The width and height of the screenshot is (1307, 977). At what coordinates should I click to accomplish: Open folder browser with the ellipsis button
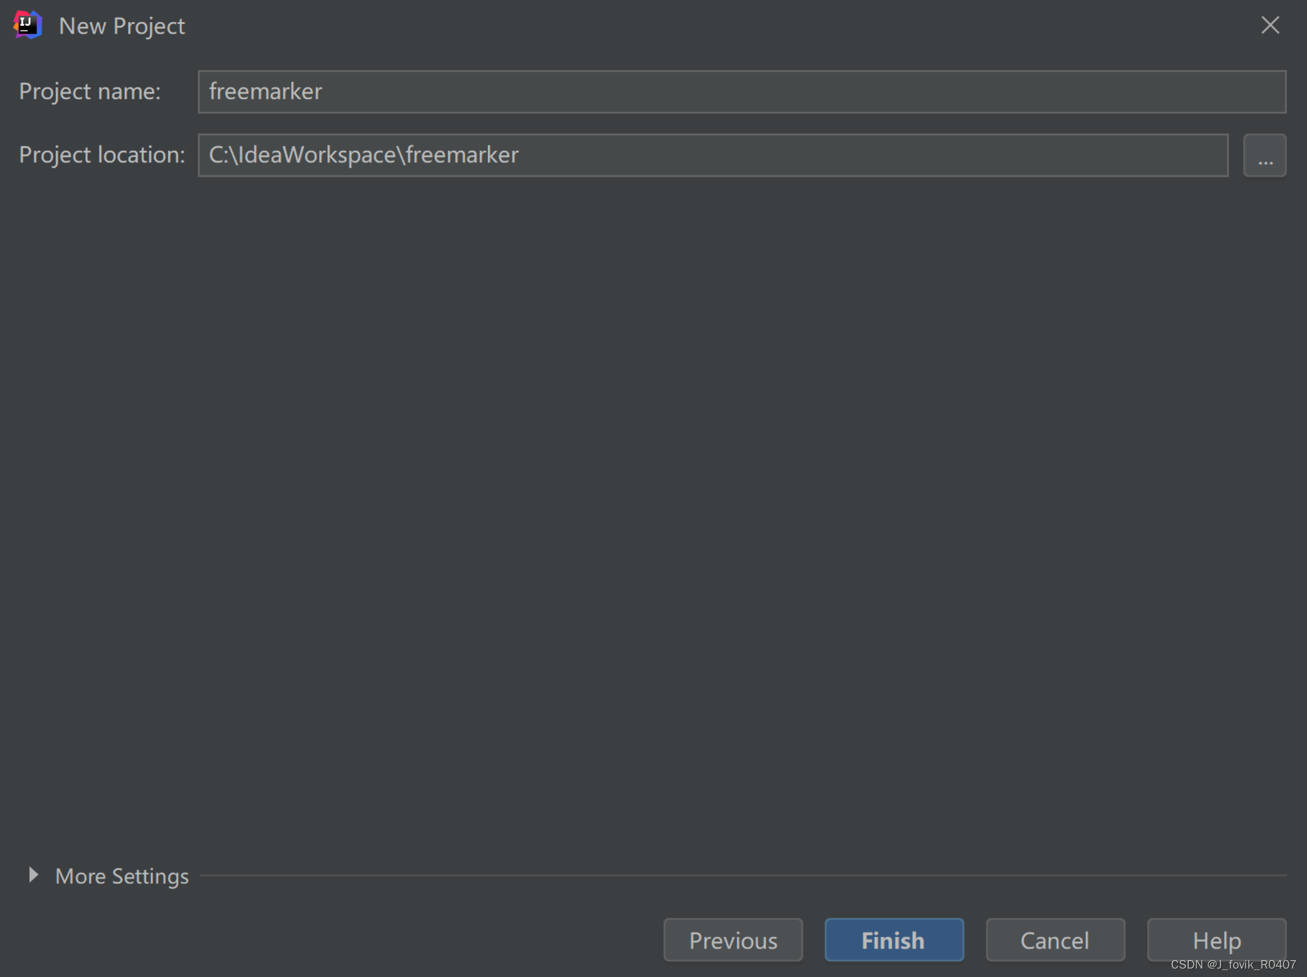click(x=1264, y=155)
